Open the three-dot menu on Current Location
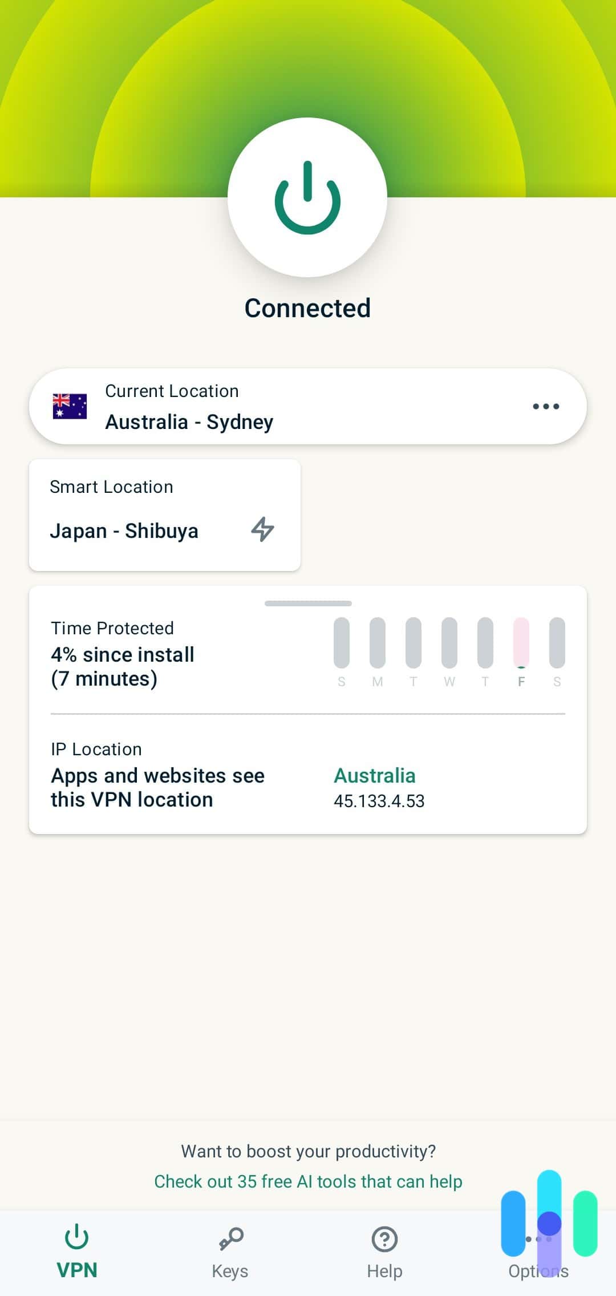Screen dimensions: 616x1296 (x=546, y=406)
